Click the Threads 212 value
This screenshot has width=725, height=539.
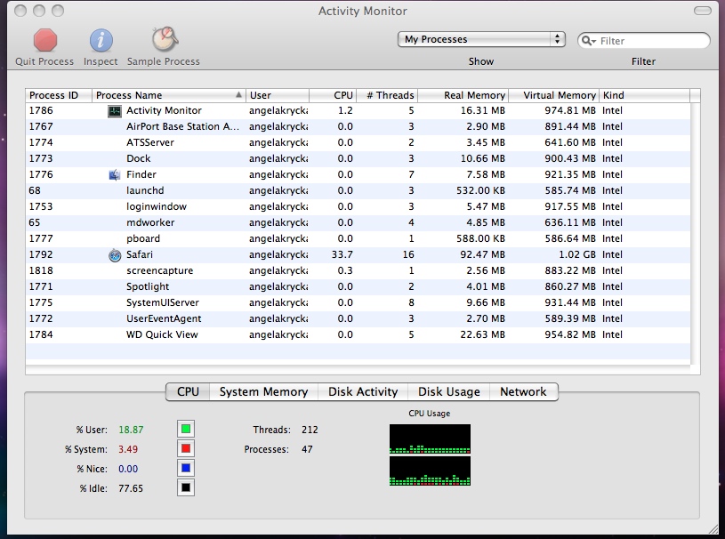point(310,430)
